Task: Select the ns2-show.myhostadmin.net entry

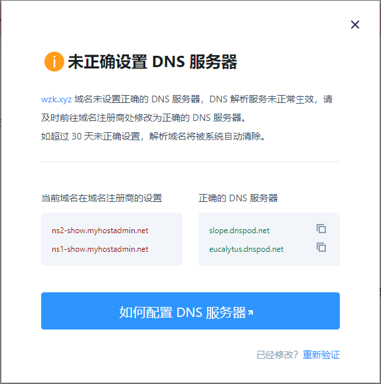Action: (100, 231)
